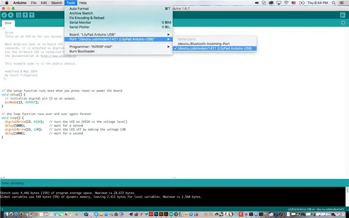Choose Archive Sketch in the Tools menu
The image size is (349, 218).
click(x=118, y=14)
